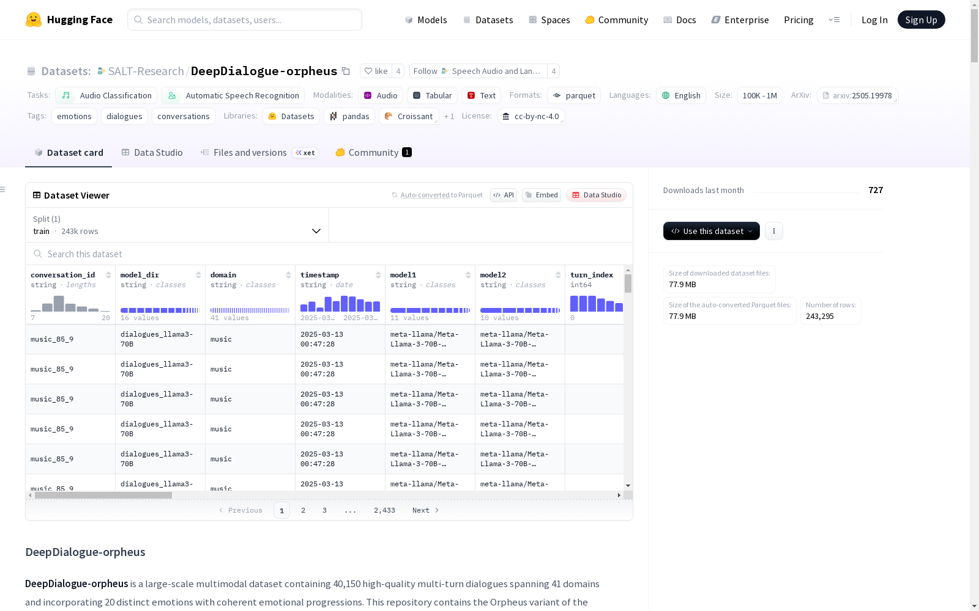Image resolution: width=979 pixels, height=611 pixels.
Task: Go to page 3 of dataset
Action: click(x=324, y=510)
